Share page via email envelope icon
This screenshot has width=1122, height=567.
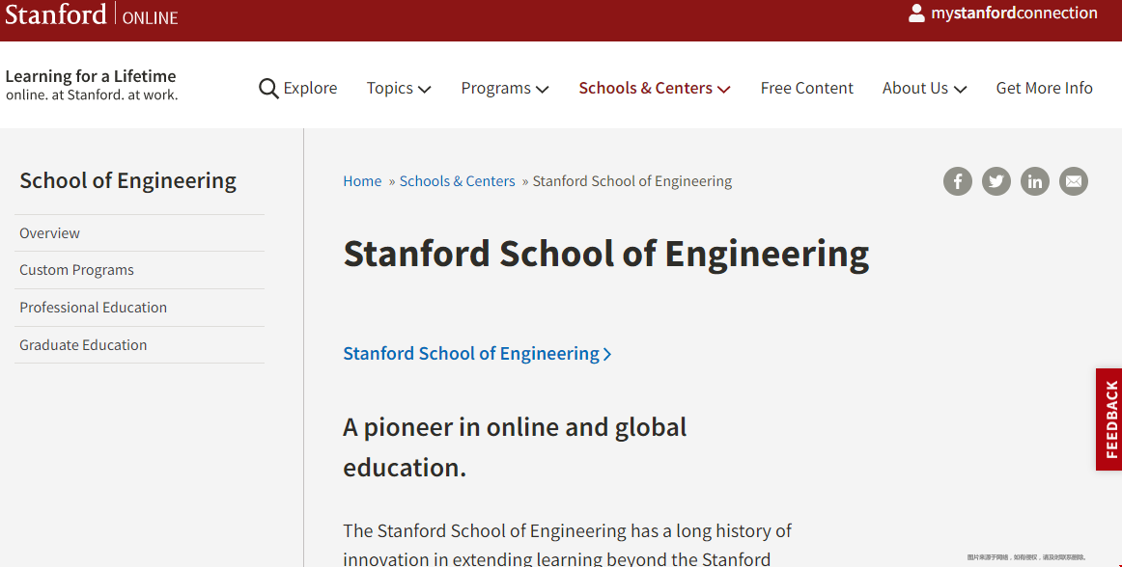pos(1074,181)
